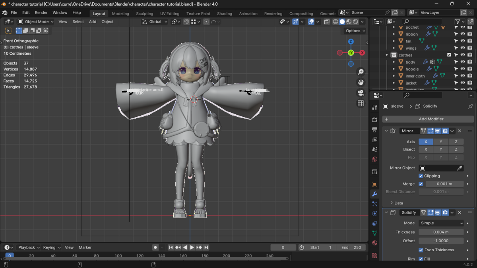Open Solidify Mode dropdown set to Simple
This screenshot has height=268, width=477.
(x=441, y=223)
